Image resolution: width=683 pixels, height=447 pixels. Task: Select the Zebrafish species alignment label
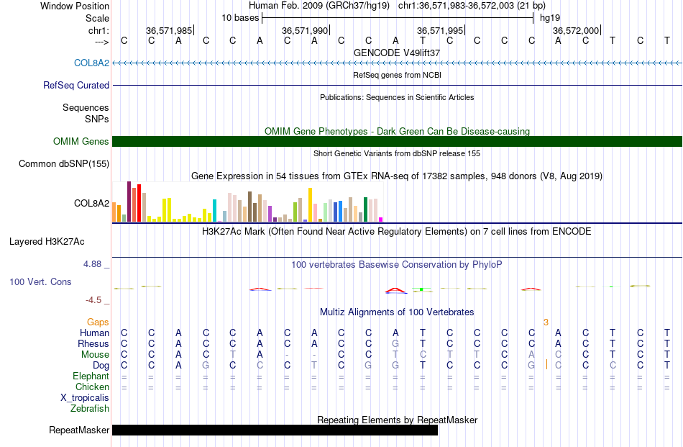click(90, 409)
